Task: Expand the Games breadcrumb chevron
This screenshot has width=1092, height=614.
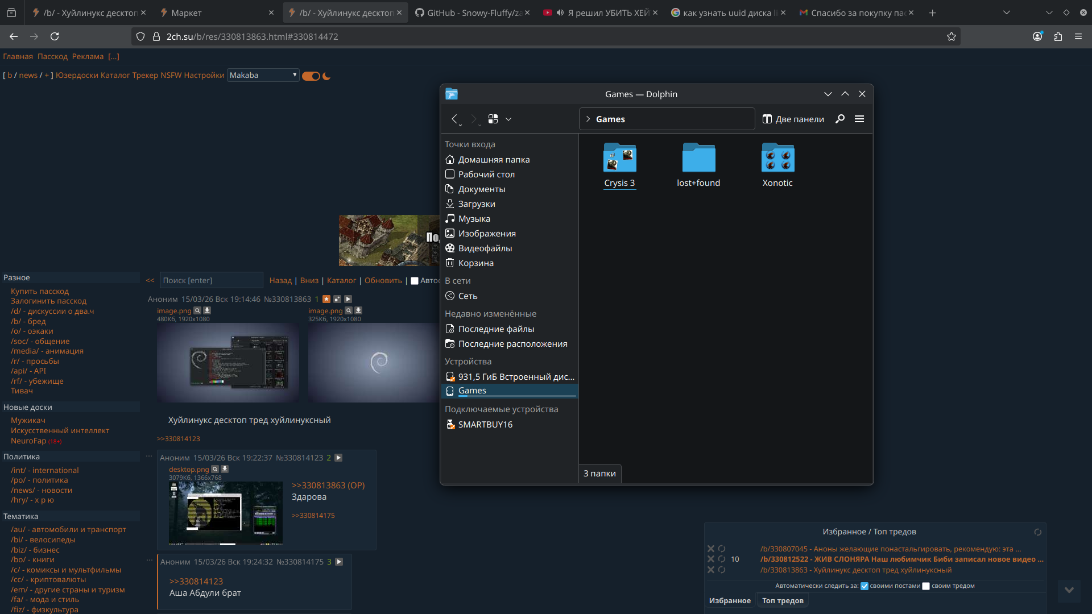Action: pyautogui.click(x=588, y=119)
